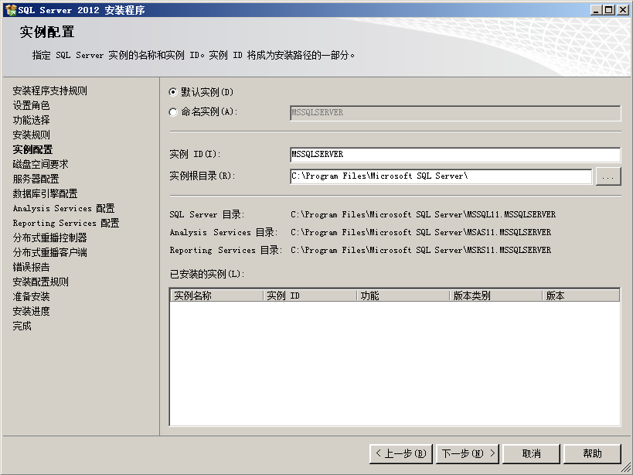This screenshot has height=475, width=633.
Task: Click the 准备安装 step in sidebar
Action: (x=32, y=296)
